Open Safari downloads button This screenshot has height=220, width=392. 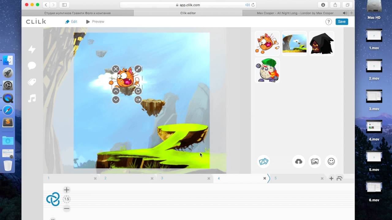click(x=323, y=5)
